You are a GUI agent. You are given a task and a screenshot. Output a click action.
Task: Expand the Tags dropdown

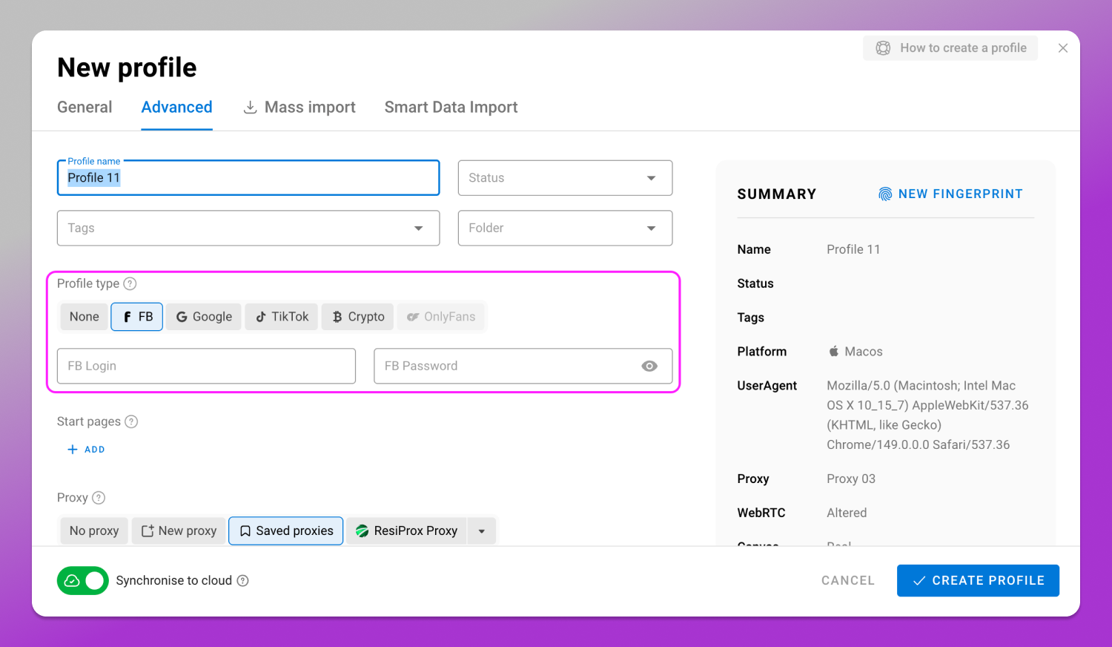click(248, 229)
